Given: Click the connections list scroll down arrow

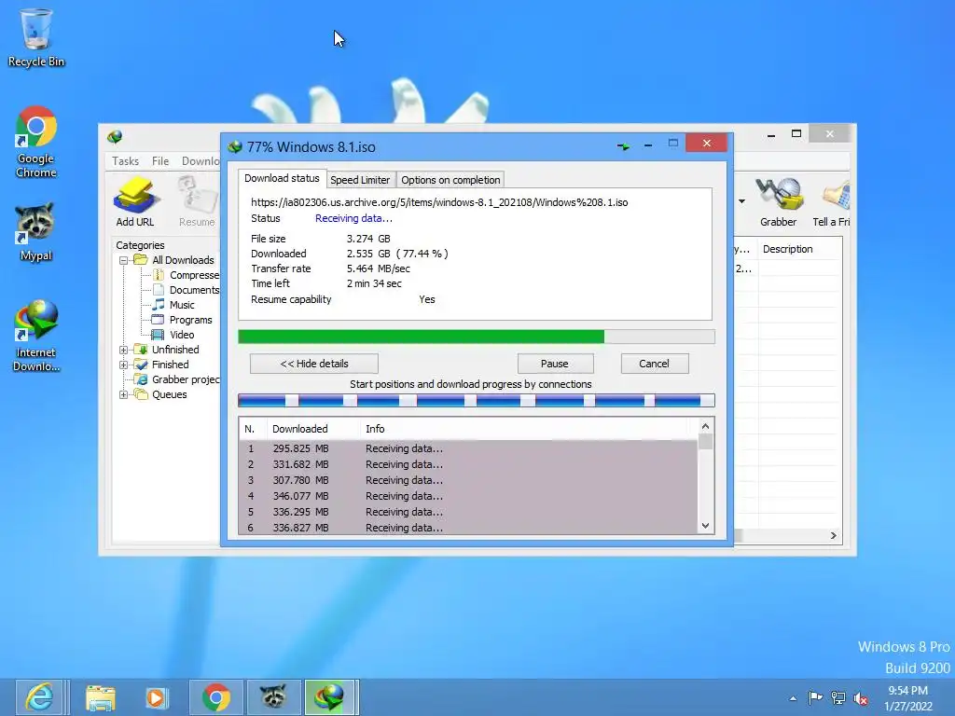Looking at the screenshot, I should coord(705,526).
